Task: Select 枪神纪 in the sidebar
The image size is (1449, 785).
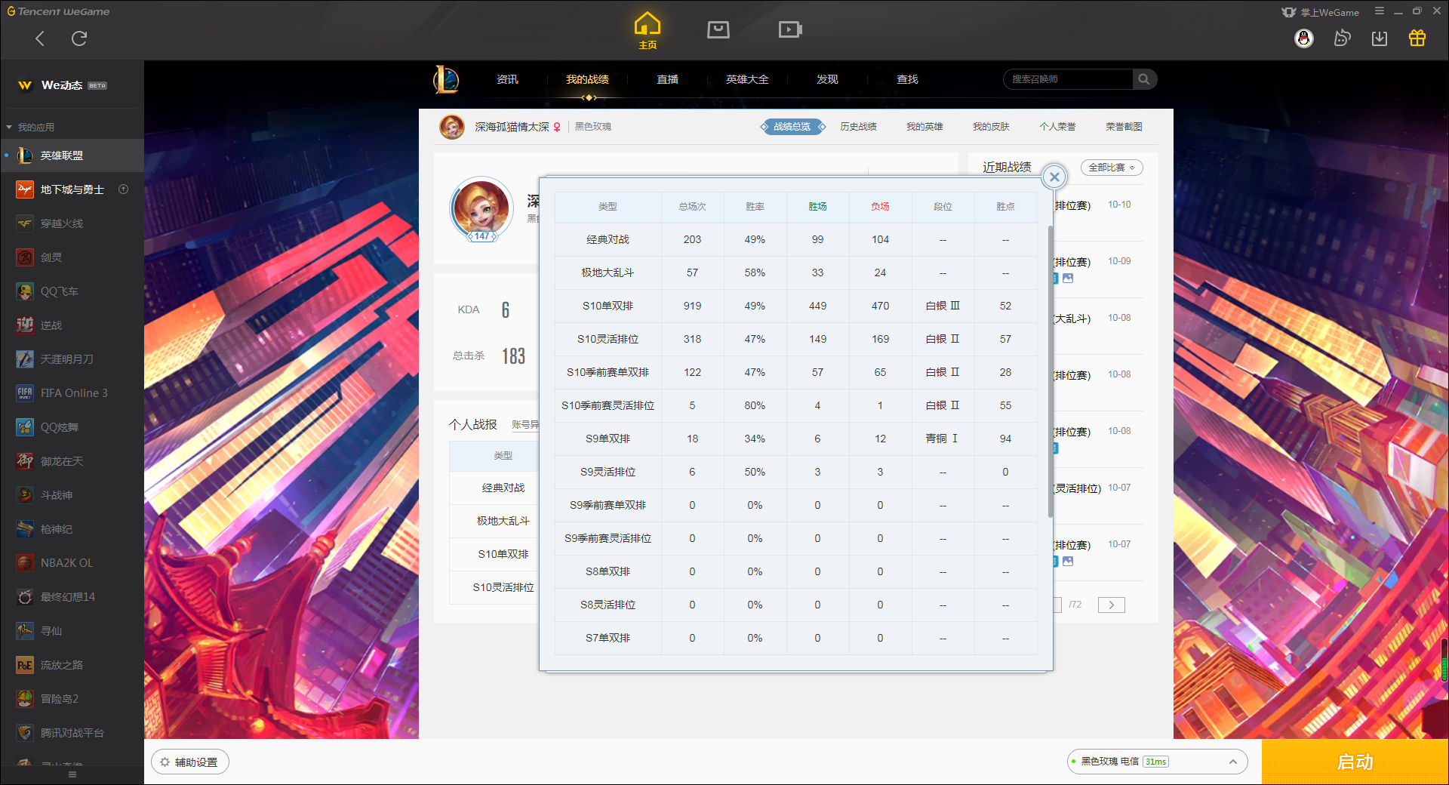Action: tap(72, 529)
